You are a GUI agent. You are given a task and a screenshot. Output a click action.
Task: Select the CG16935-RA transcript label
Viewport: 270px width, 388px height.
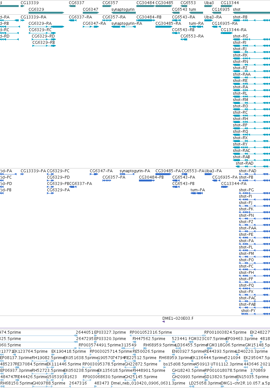[225, 23]
